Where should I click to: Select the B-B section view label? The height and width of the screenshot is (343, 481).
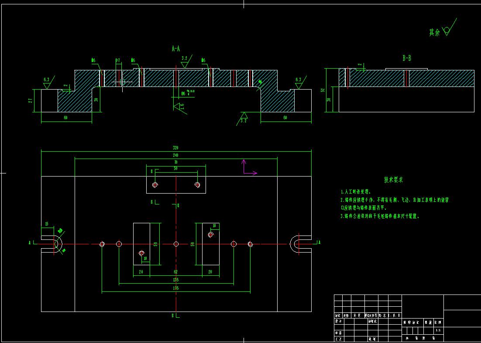(407, 58)
